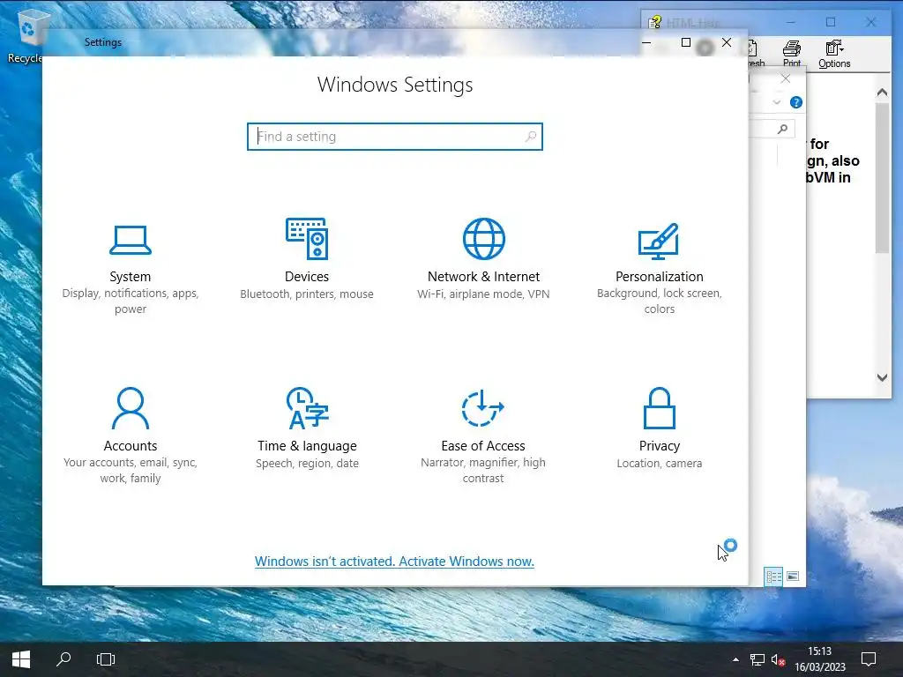
Task: Click the HTML Help scrollbar down arrow
Action: pyautogui.click(x=882, y=377)
